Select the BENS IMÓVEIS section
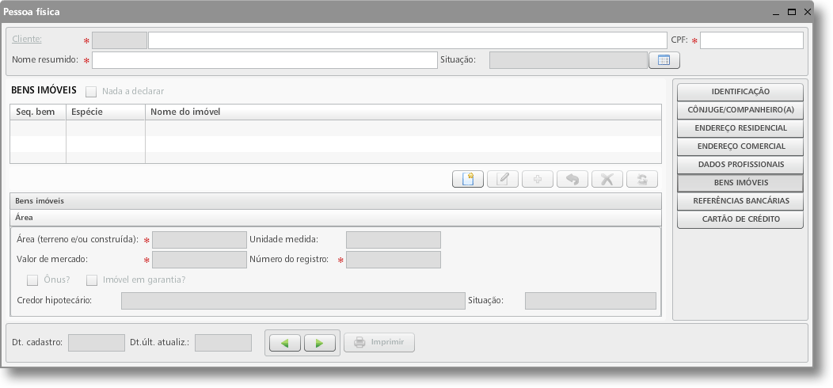Screen dimensions: 833x388 (740, 183)
